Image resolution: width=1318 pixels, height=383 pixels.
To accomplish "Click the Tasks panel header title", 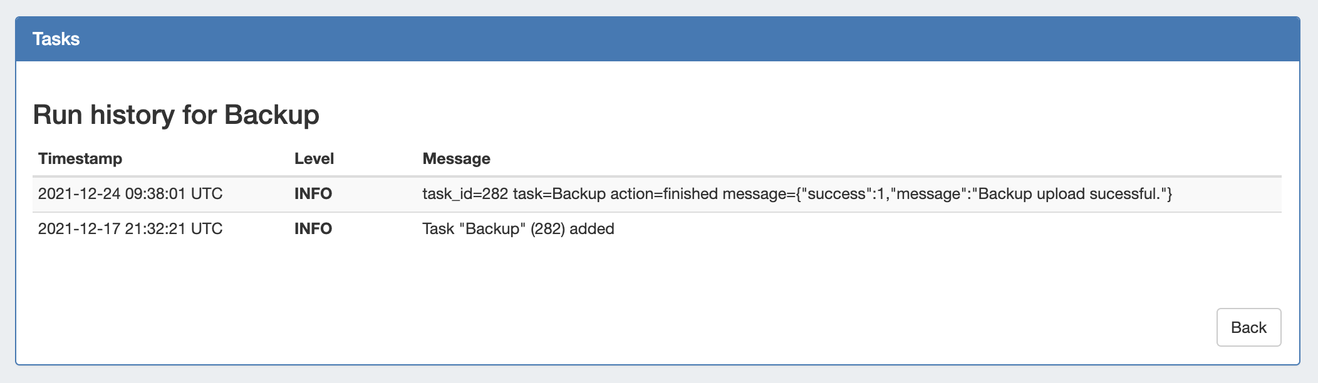I will pos(56,39).
